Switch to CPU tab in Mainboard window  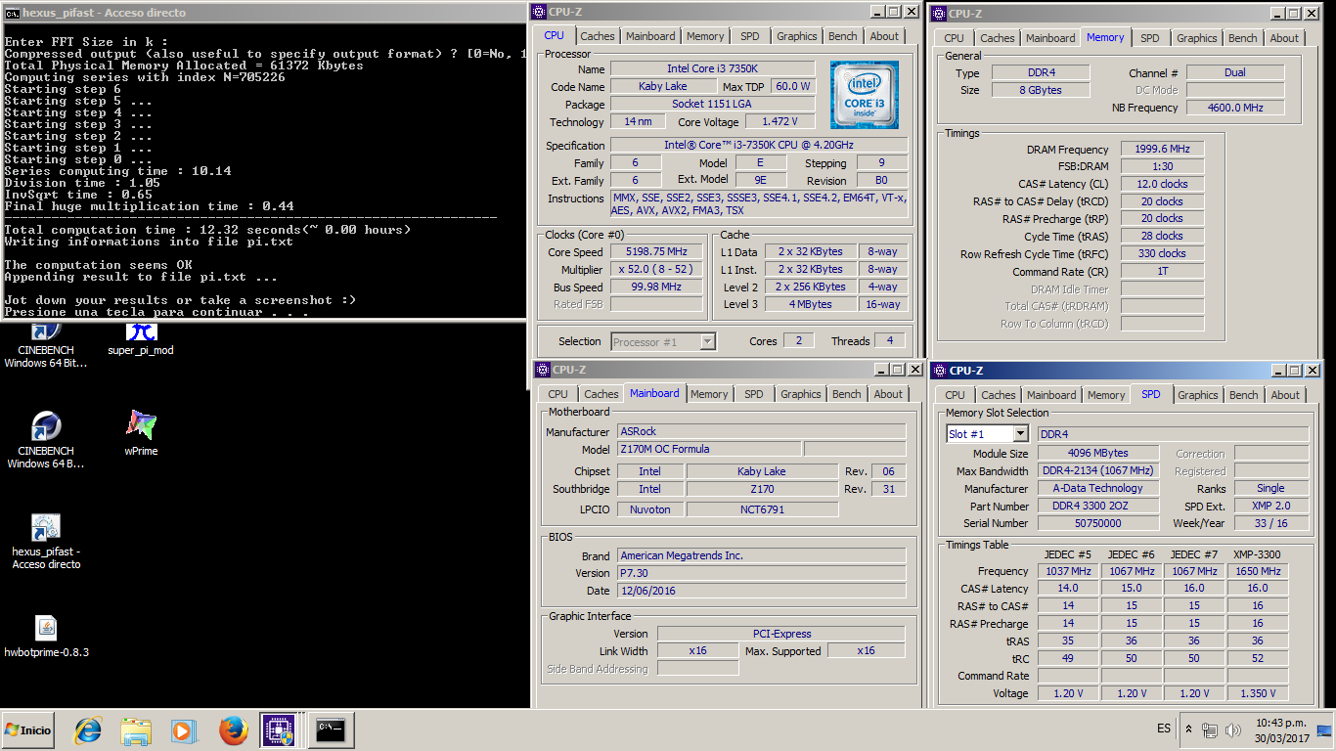pos(557,394)
